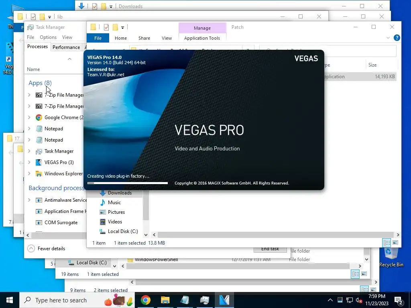411x308 pixels.
Task: Show hidden system tray icons
Action: pos(330,300)
